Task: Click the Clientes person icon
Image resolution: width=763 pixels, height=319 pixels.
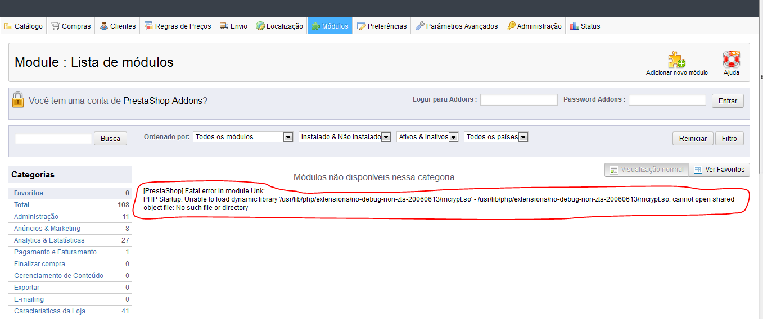Action: coord(104,26)
